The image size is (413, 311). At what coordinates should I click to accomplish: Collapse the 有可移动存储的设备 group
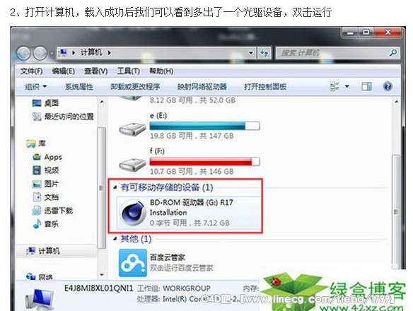click(x=115, y=187)
